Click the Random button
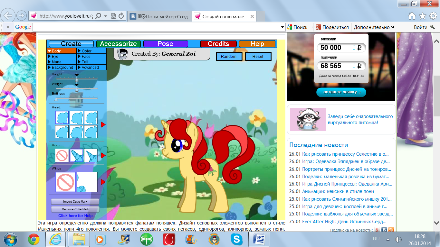This screenshot has width=440, height=247. [x=229, y=56]
